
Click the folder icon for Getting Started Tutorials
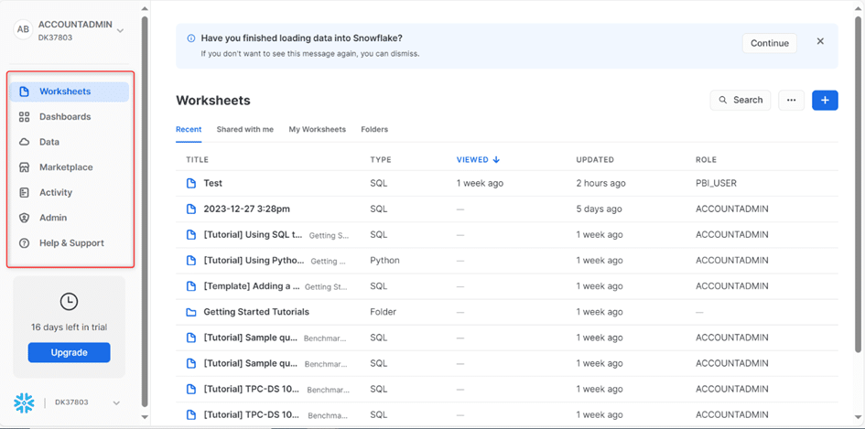tap(191, 312)
